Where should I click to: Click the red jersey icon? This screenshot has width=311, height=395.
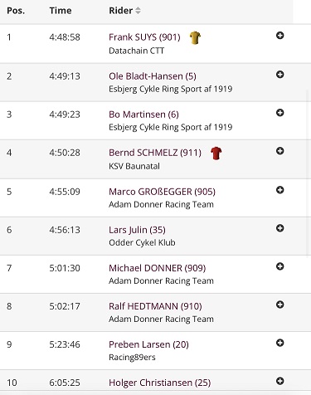click(x=216, y=153)
